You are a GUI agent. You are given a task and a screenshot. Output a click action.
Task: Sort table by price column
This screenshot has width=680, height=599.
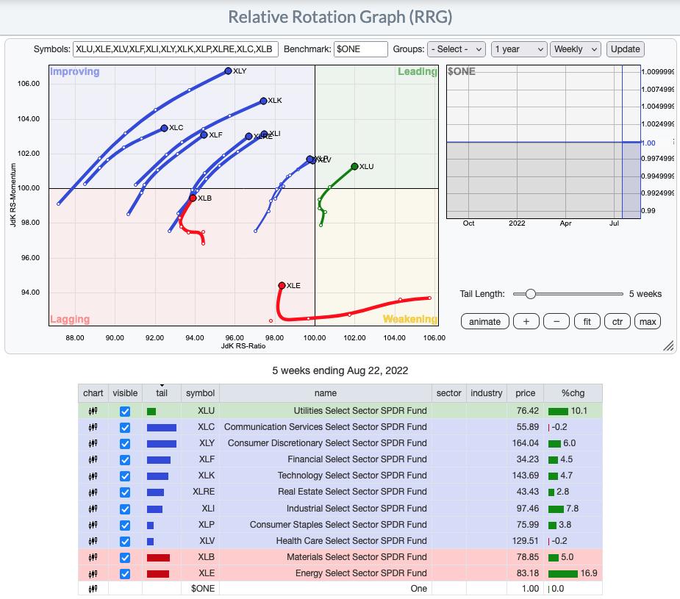coord(525,393)
